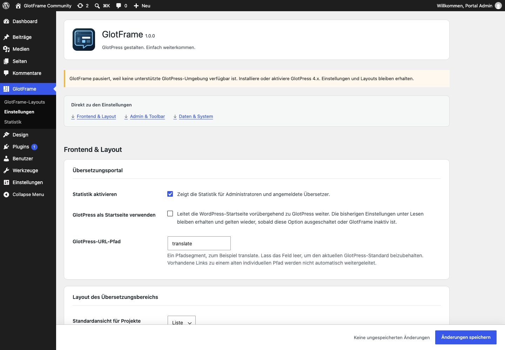The width and height of the screenshot is (505, 350).
Task: Open the GlotFrame-Layouts submenu item
Action: coord(25,102)
